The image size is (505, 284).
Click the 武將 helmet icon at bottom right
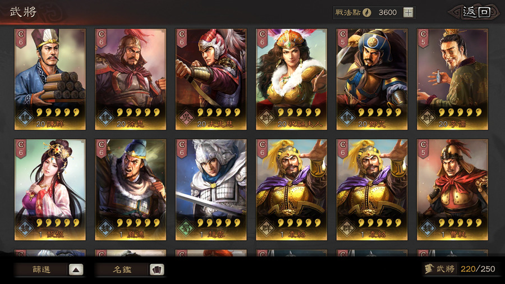[x=429, y=268]
